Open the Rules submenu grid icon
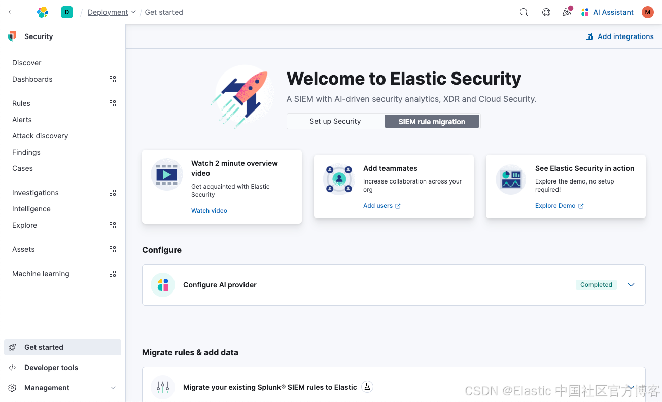Viewport: 662px width, 402px height. point(113,103)
